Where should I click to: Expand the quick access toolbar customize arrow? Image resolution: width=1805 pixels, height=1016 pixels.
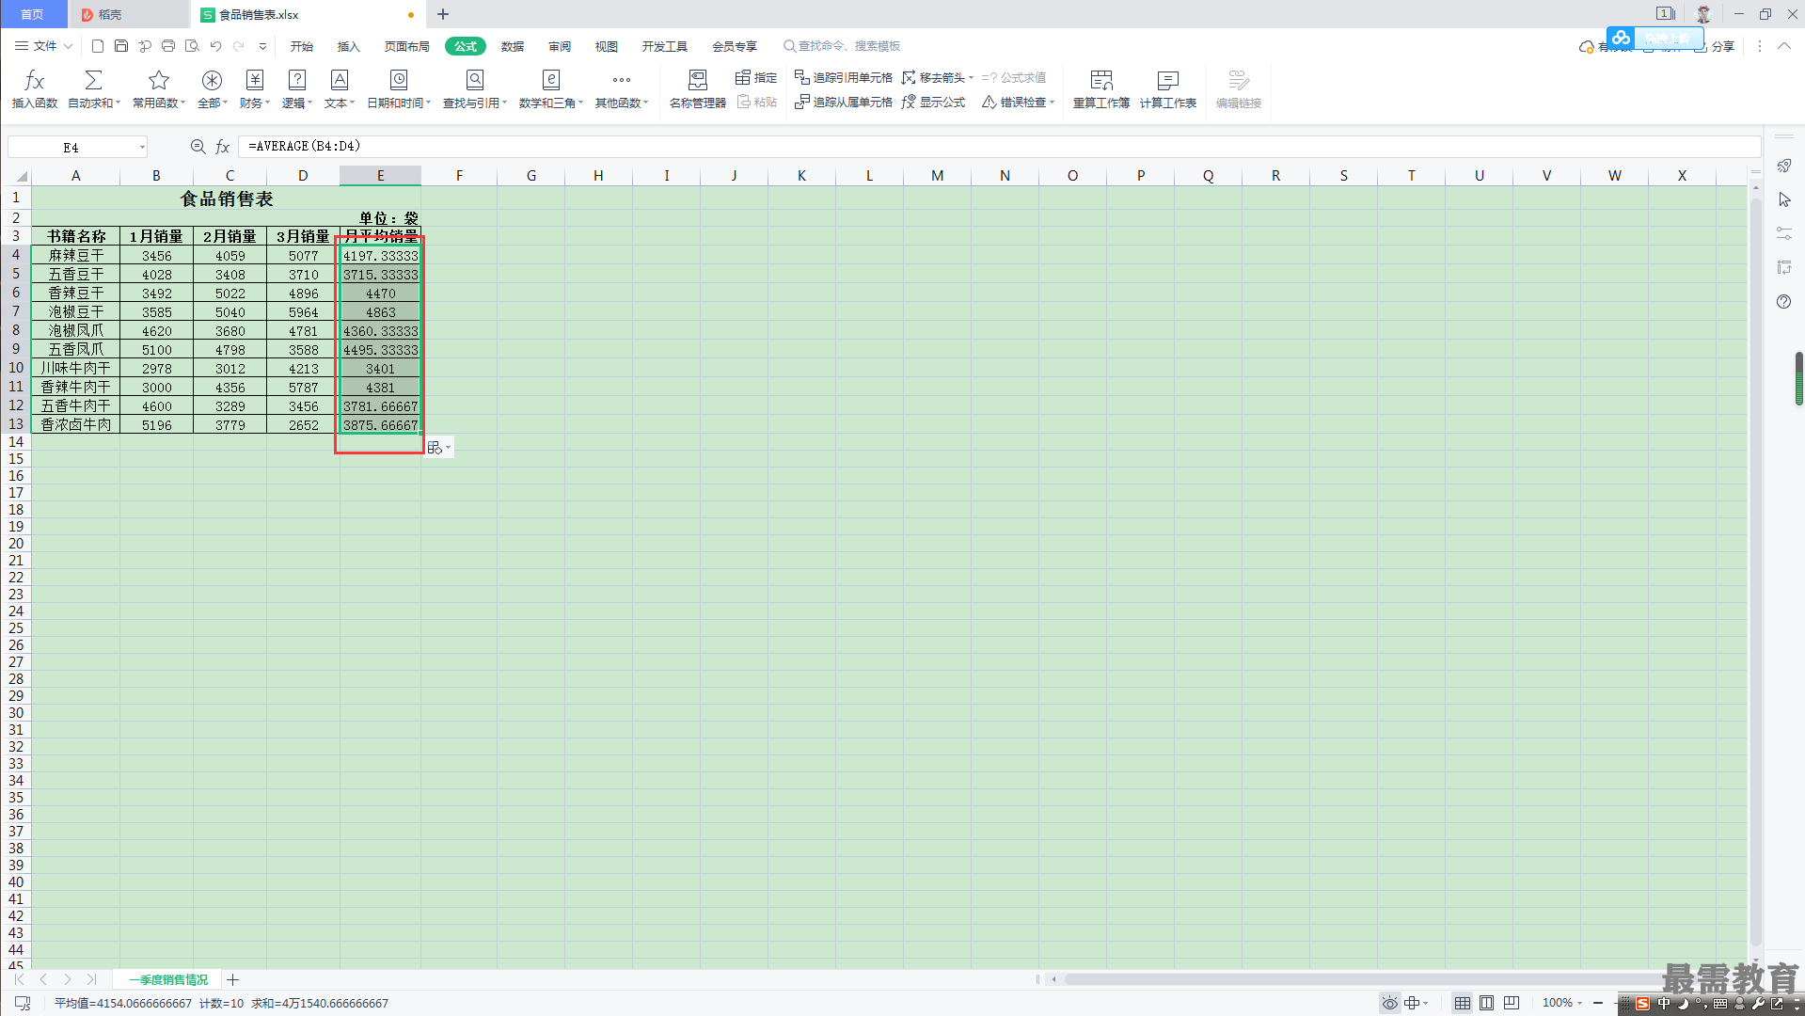[262, 46]
